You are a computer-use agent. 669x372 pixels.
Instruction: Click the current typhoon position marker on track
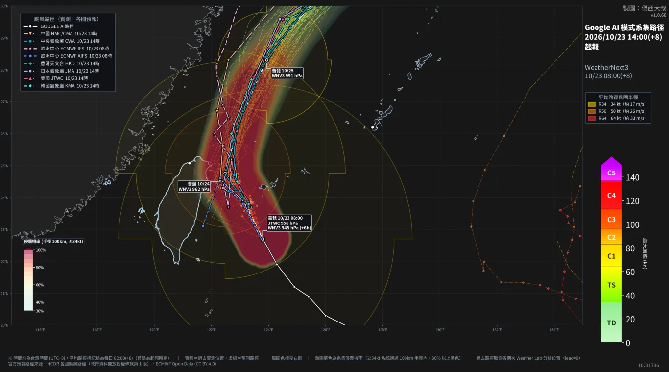coord(263,239)
